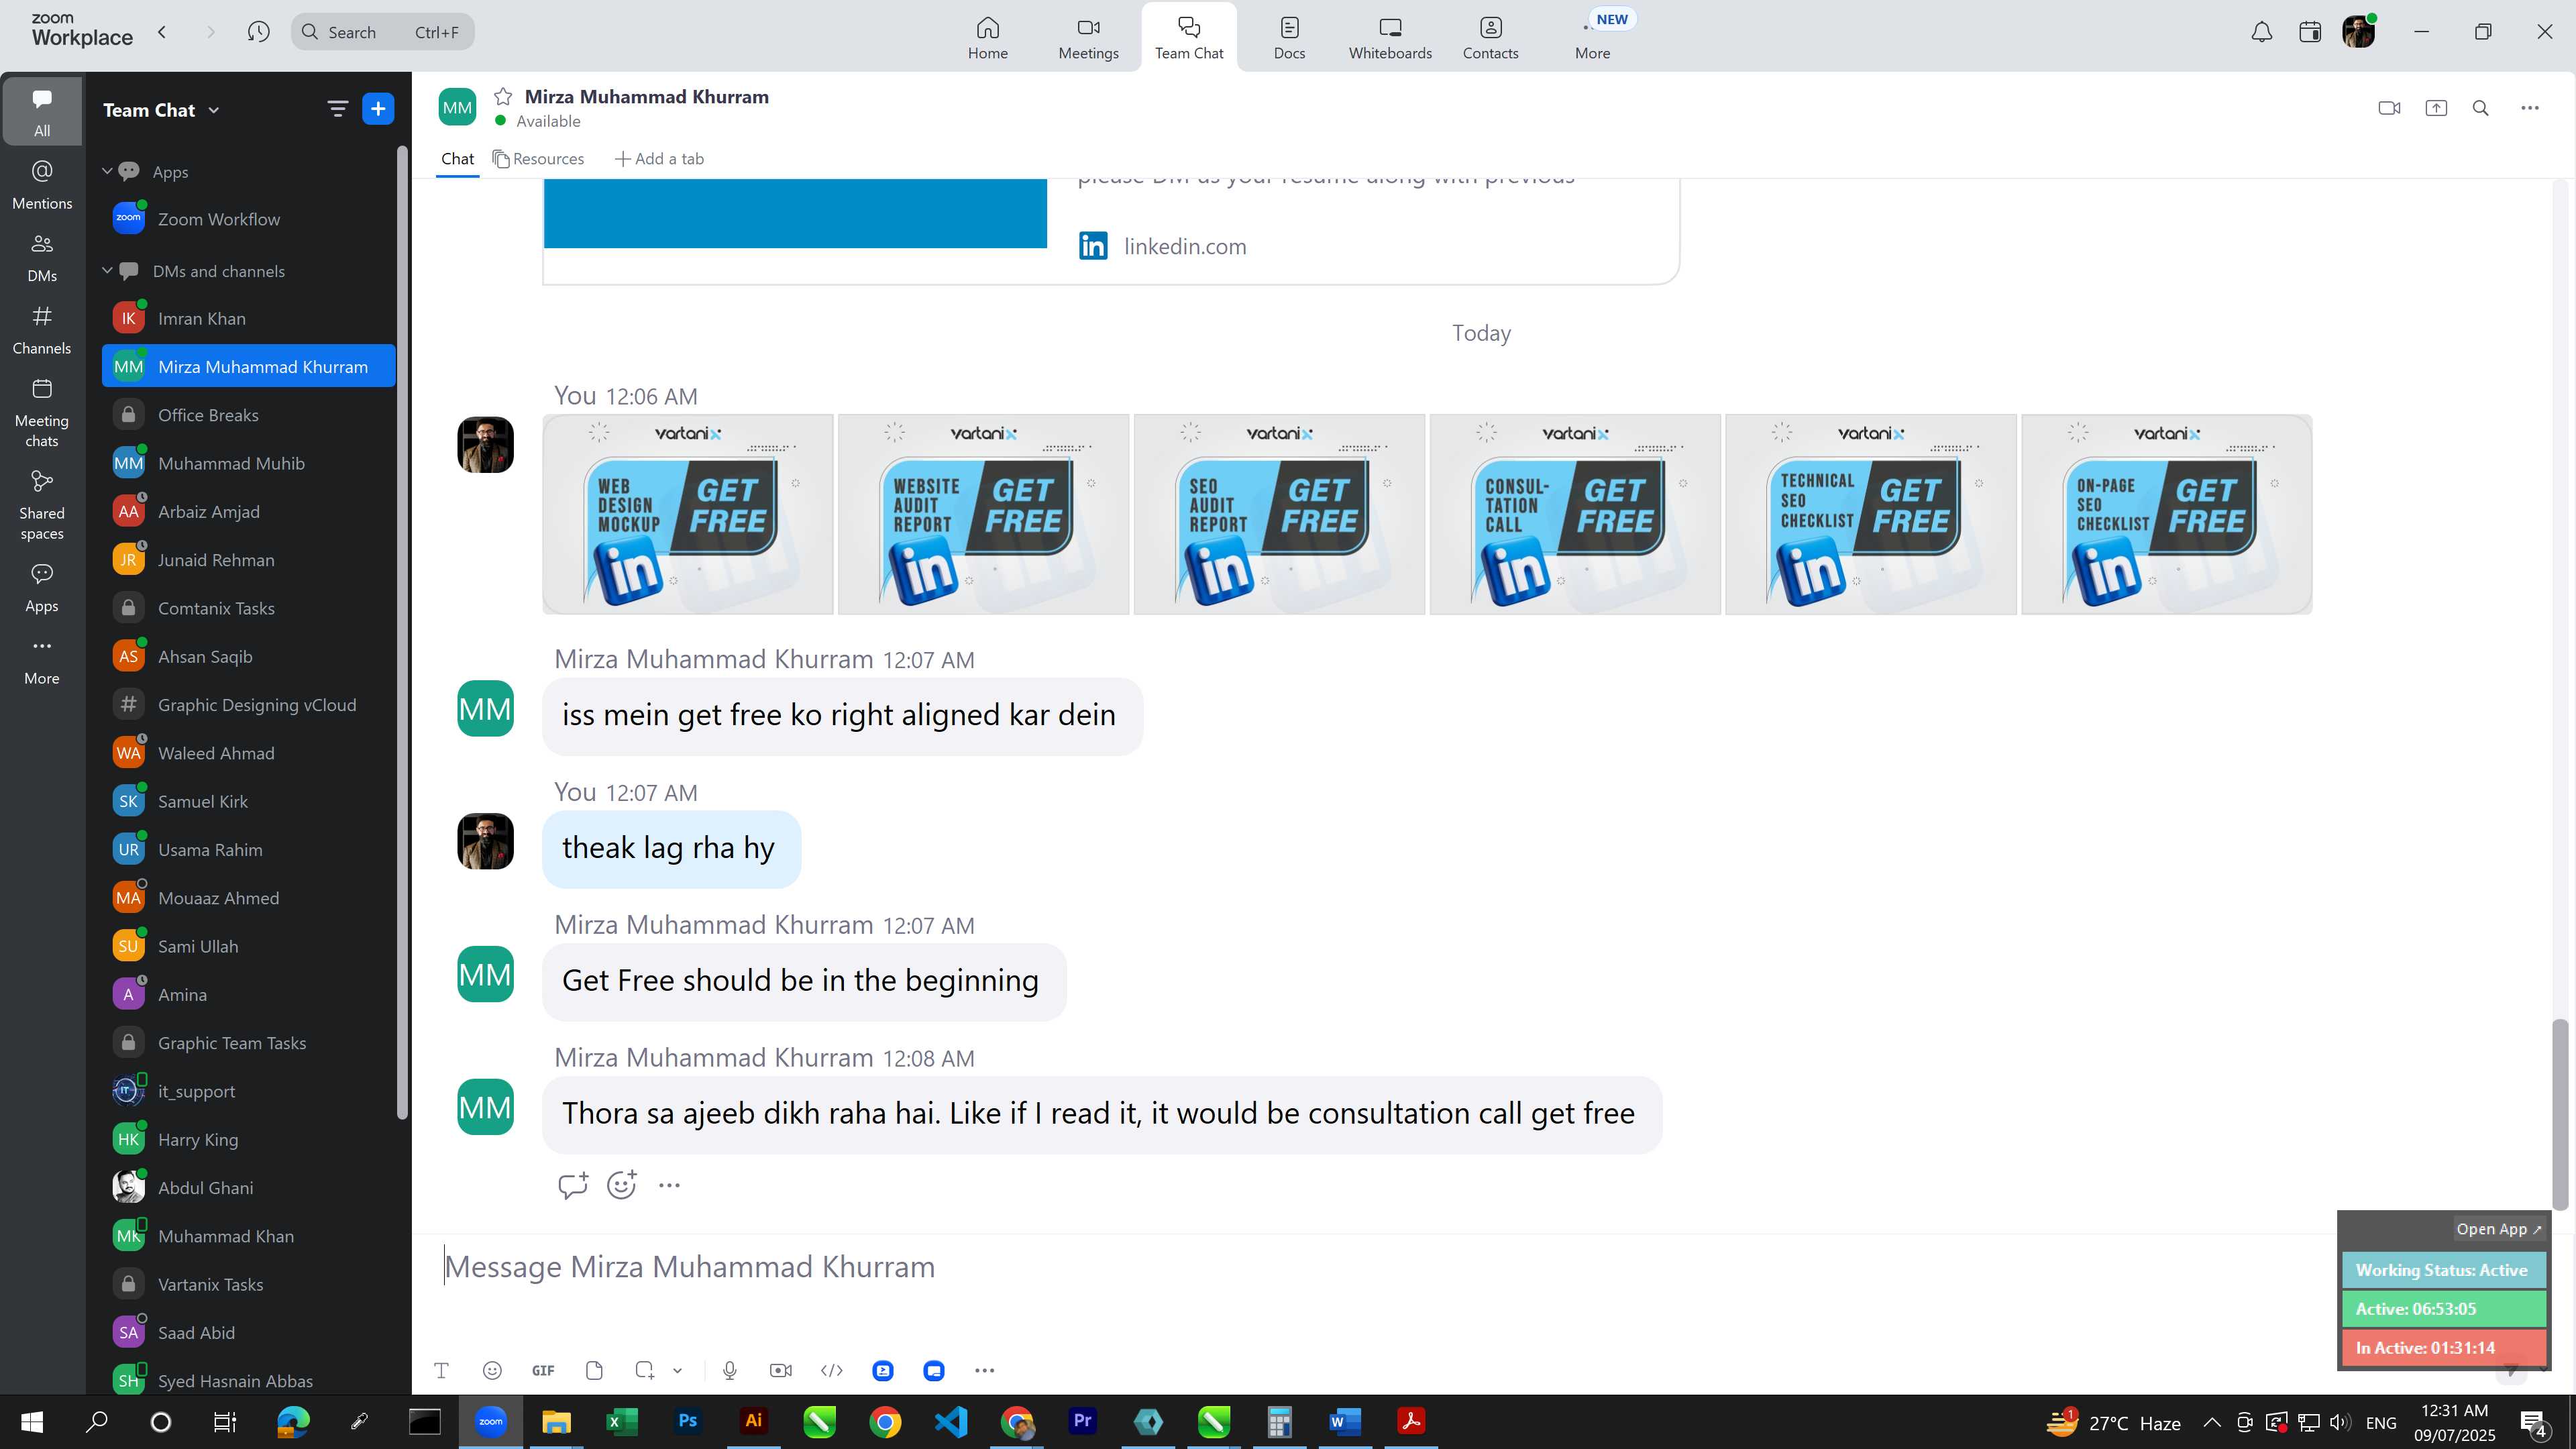The image size is (2576, 1449).
Task: Open On-Page SEO Checklist image thumbnail
Action: click(x=2166, y=514)
